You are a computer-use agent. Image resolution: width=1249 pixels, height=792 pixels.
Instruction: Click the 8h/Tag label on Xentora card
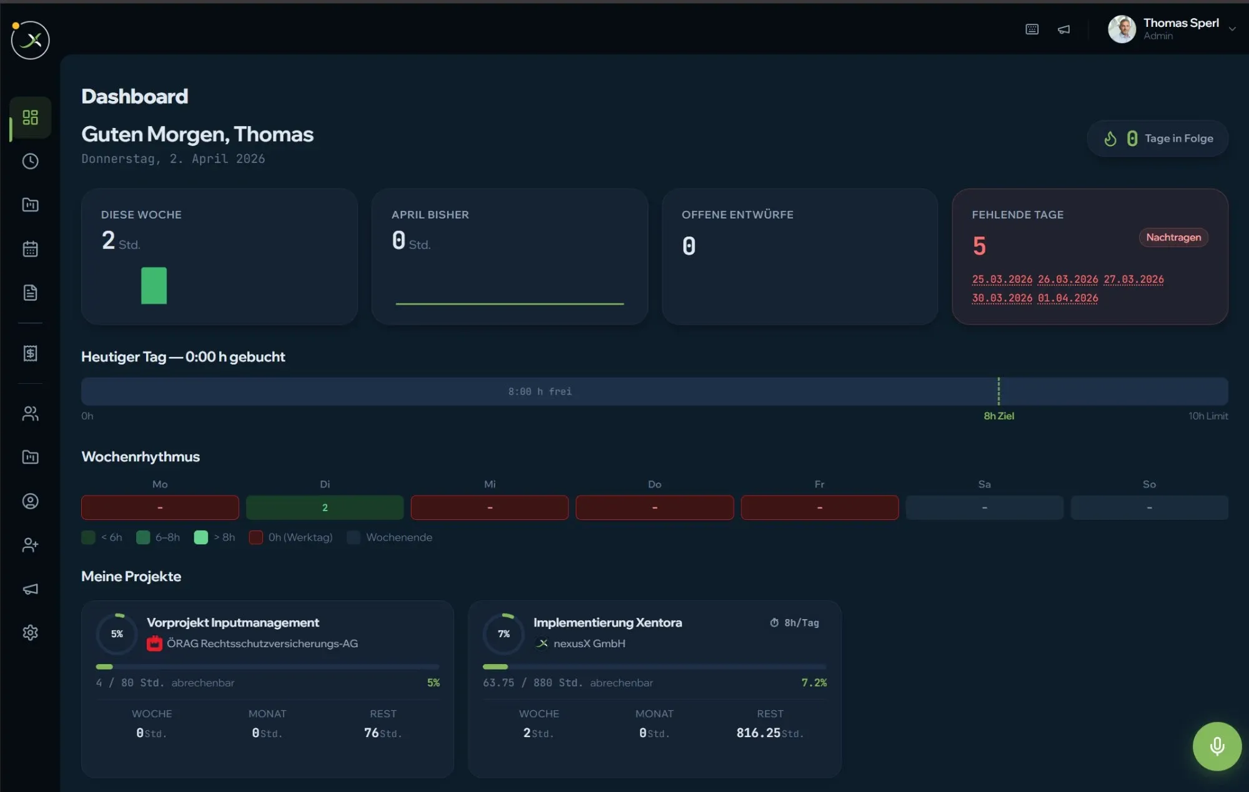[801, 623]
